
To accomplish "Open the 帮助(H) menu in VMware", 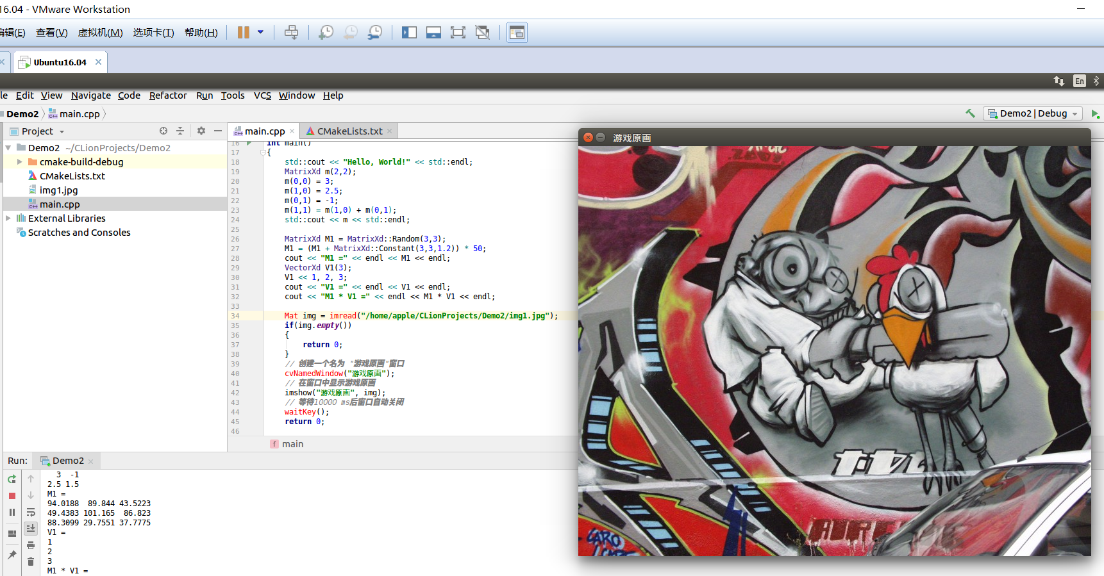I will [201, 33].
